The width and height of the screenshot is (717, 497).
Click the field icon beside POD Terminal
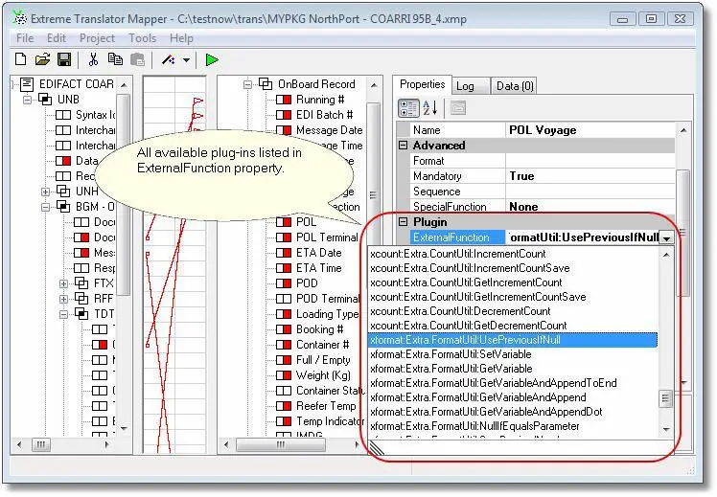pyautogui.click(x=284, y=299)
